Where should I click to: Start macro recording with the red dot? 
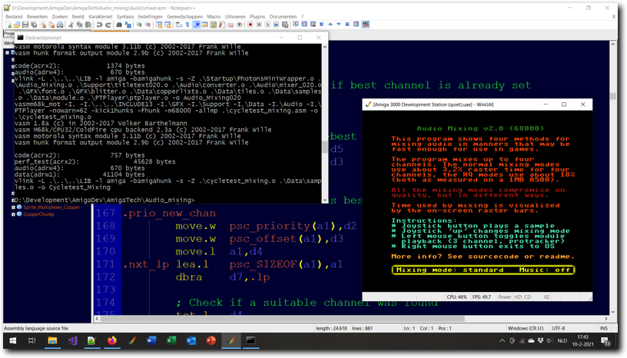pos(250,25)
